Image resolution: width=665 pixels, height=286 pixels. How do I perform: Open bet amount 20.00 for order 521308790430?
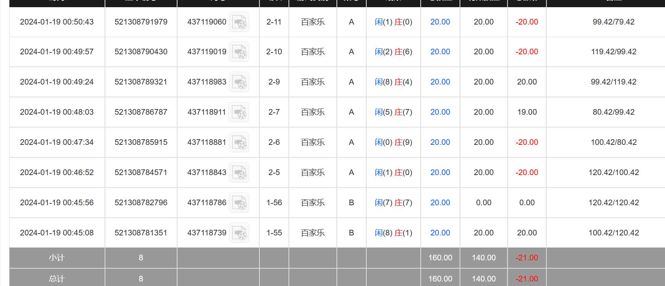(440, 52)
